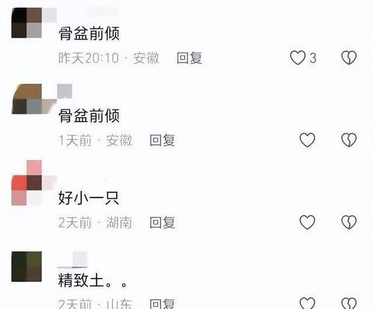Open the pink avatar of 好小一只 commenter
The image size is (373, 309).
26,183
